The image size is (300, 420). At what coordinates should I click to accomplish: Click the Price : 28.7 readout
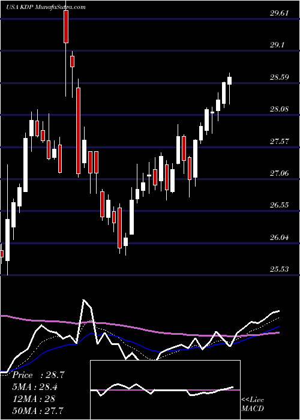[38, 375]
